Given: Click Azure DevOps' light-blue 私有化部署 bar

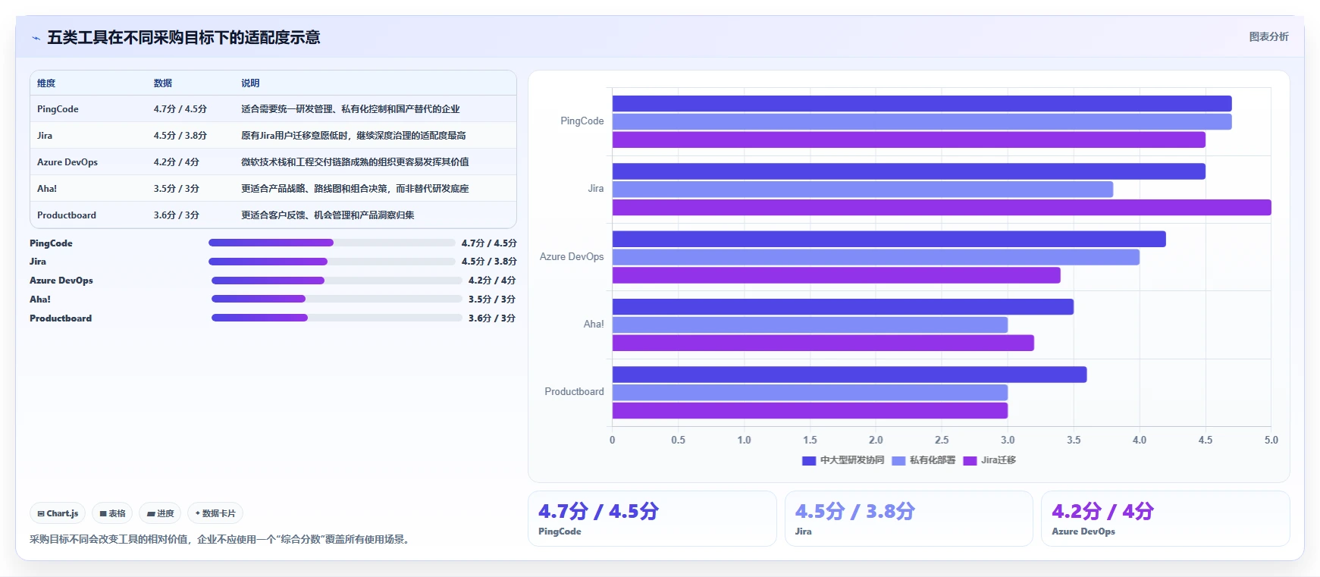Looking at the screenshot, I should [x=876, y=257].
